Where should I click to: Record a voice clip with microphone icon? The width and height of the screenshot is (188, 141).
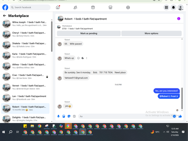[58, 116]
